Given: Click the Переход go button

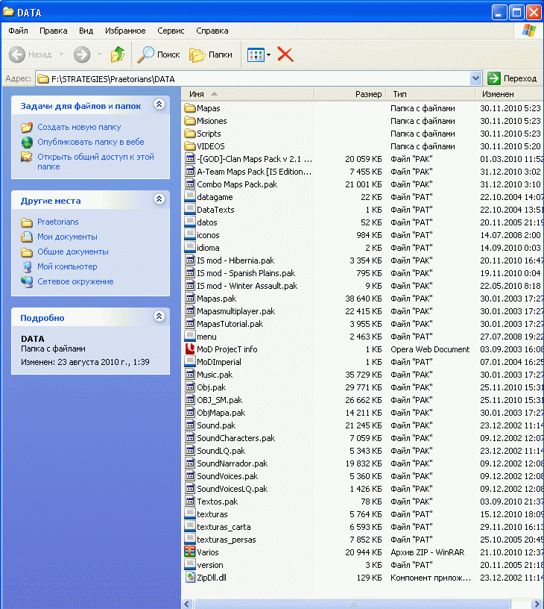Looking at the screenshot, I should point(512,78).
